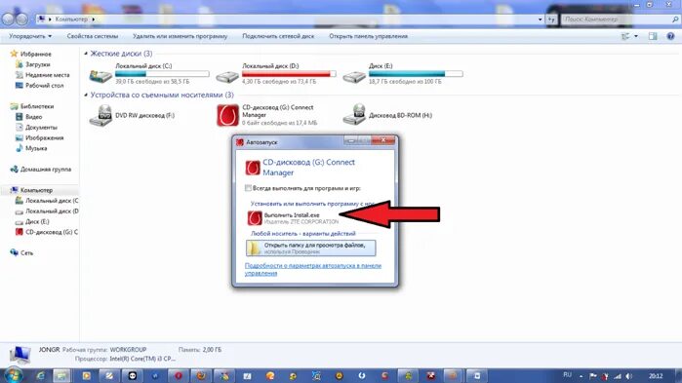The width and height of the screenshot is (682, 383).
Task: Open Библиотеки in navigation pane
Action: pyautogui.click(x=37, y=106)
